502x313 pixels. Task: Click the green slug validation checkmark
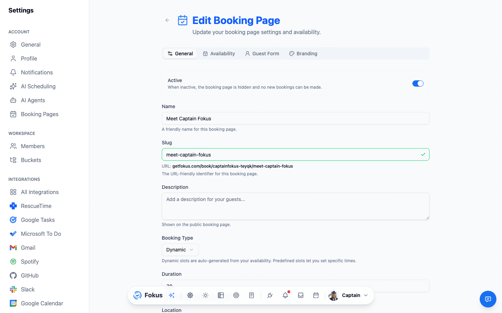(x=423, y=154)
